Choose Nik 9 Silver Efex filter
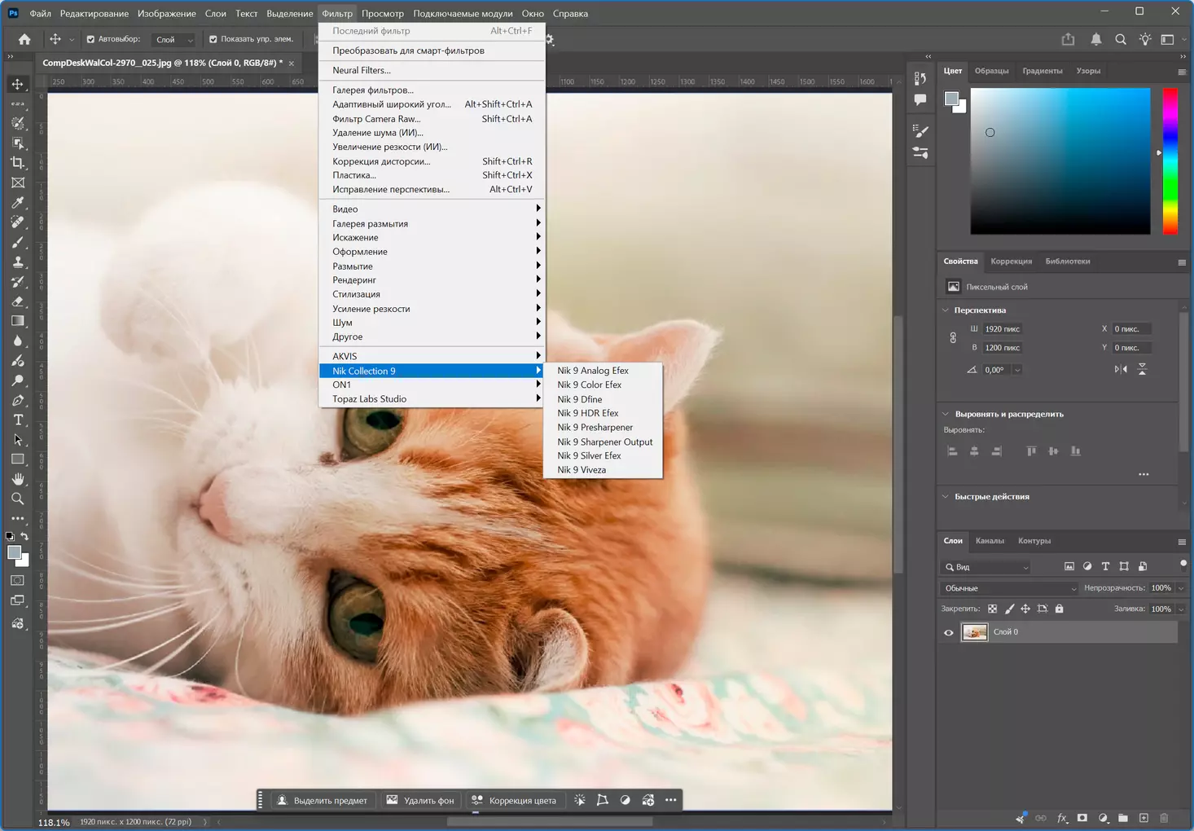This screenshot has height=831, width=1194. [x=589, y=455]
